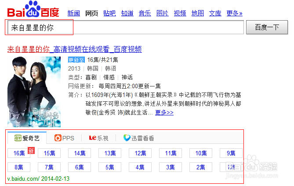The image size is (294, 186).
Task: Click the 2013 year text
Action: point(74,68)
